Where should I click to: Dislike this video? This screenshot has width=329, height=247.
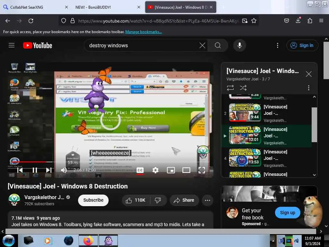tap(158, 200)
